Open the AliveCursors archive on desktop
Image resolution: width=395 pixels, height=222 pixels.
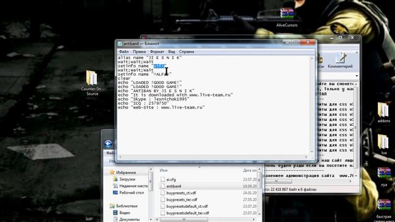coord(287,17)
